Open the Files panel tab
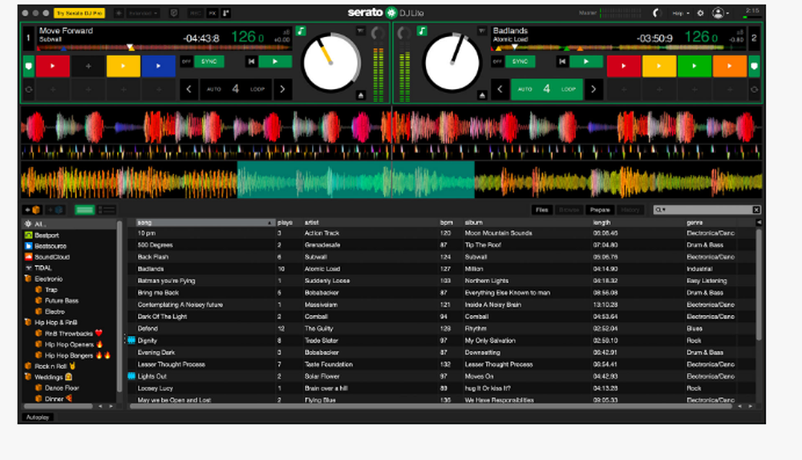802x460 pixels. click(x=542, y=210)
